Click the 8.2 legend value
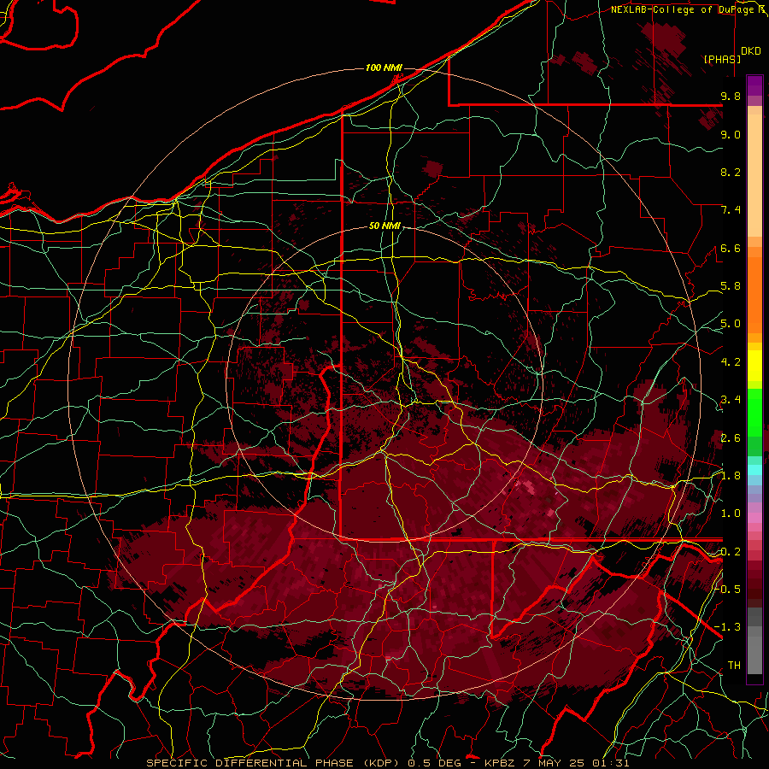769x769 pixels. 731,172
